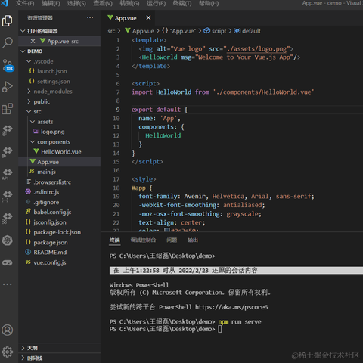
Task: Open the Help menu 帮助(H)
Action: coord(209,4)
